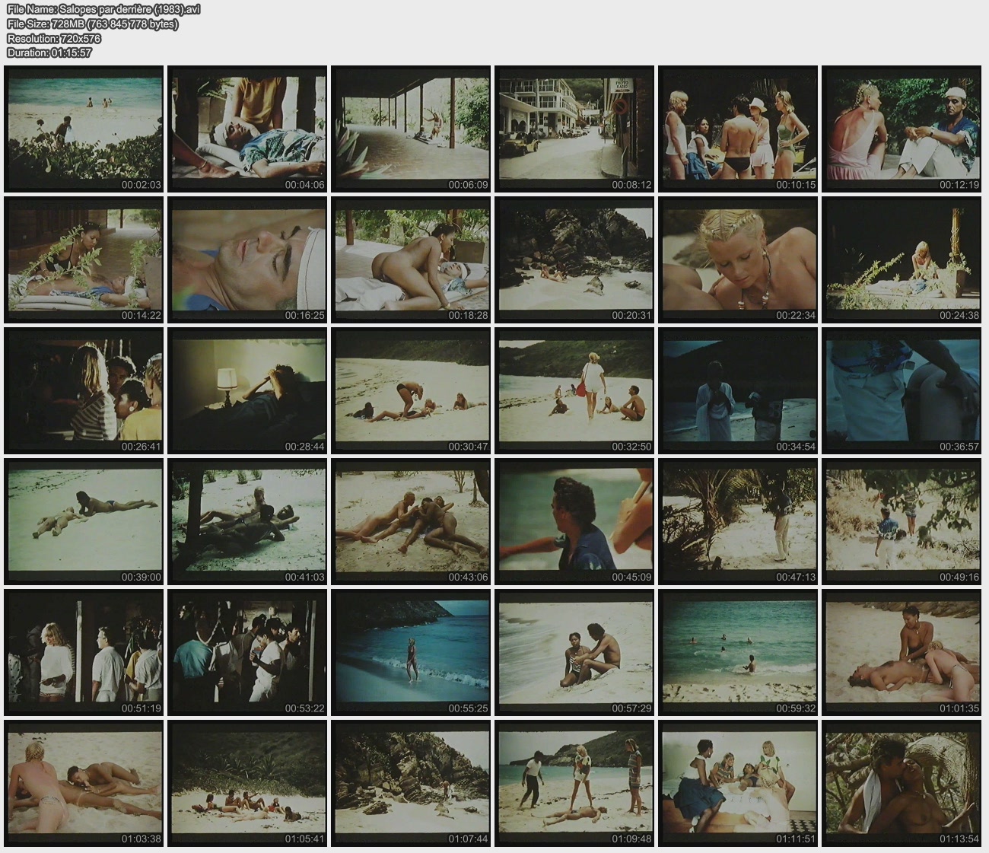Open the rocky beach thumbnail at 00:20:31
989x853 pixels.
(x=574, y=259)
